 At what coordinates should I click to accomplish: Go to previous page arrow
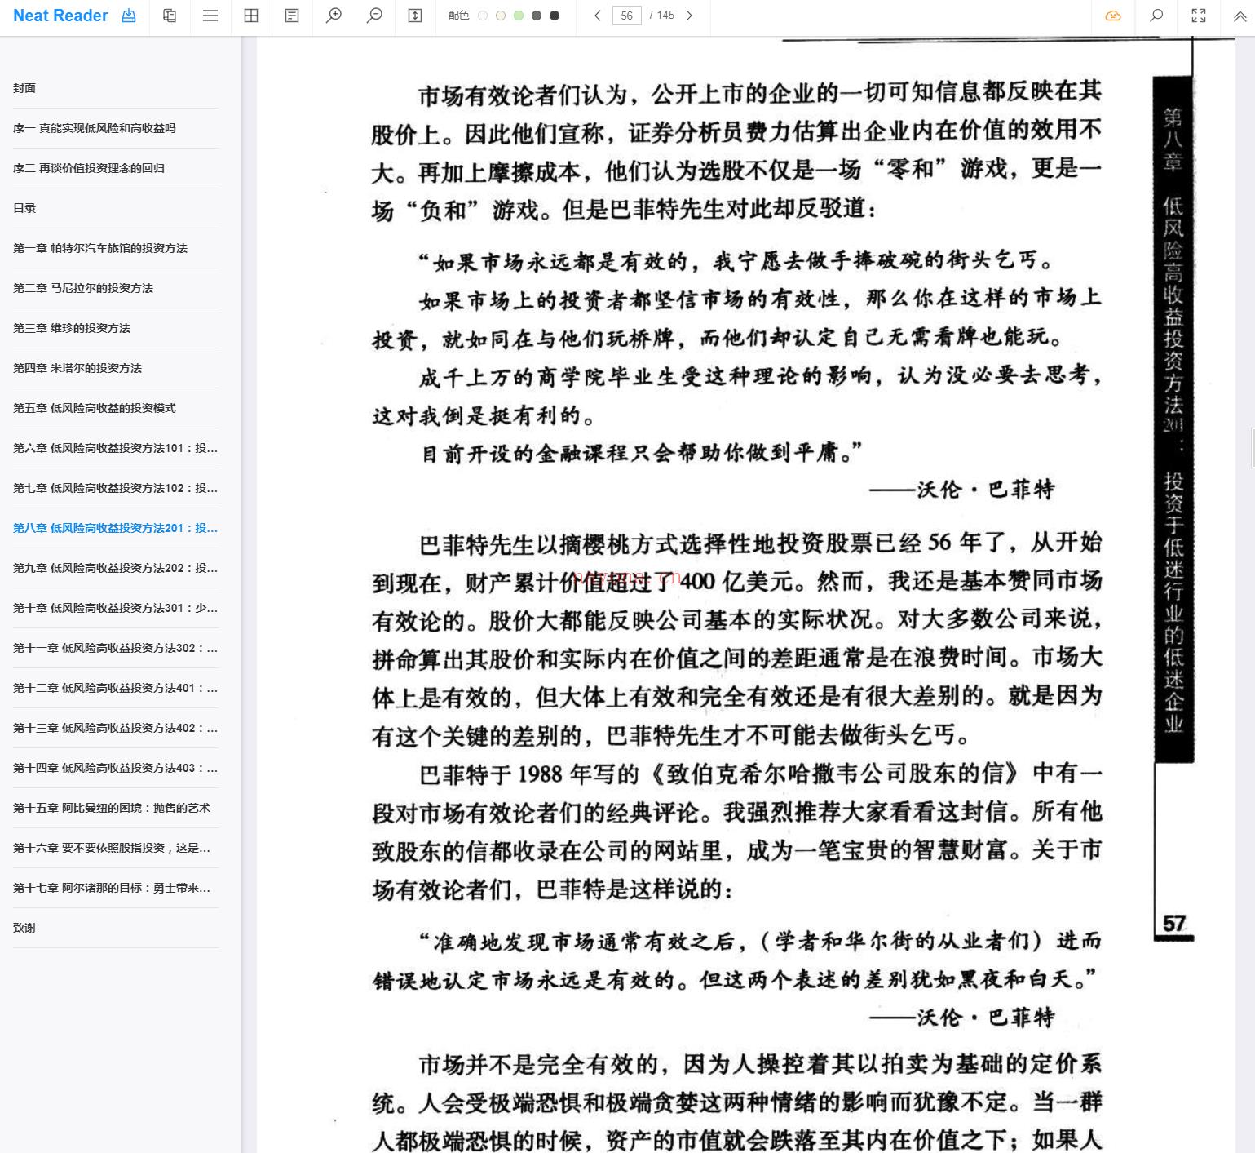click(x=597, y=16)
